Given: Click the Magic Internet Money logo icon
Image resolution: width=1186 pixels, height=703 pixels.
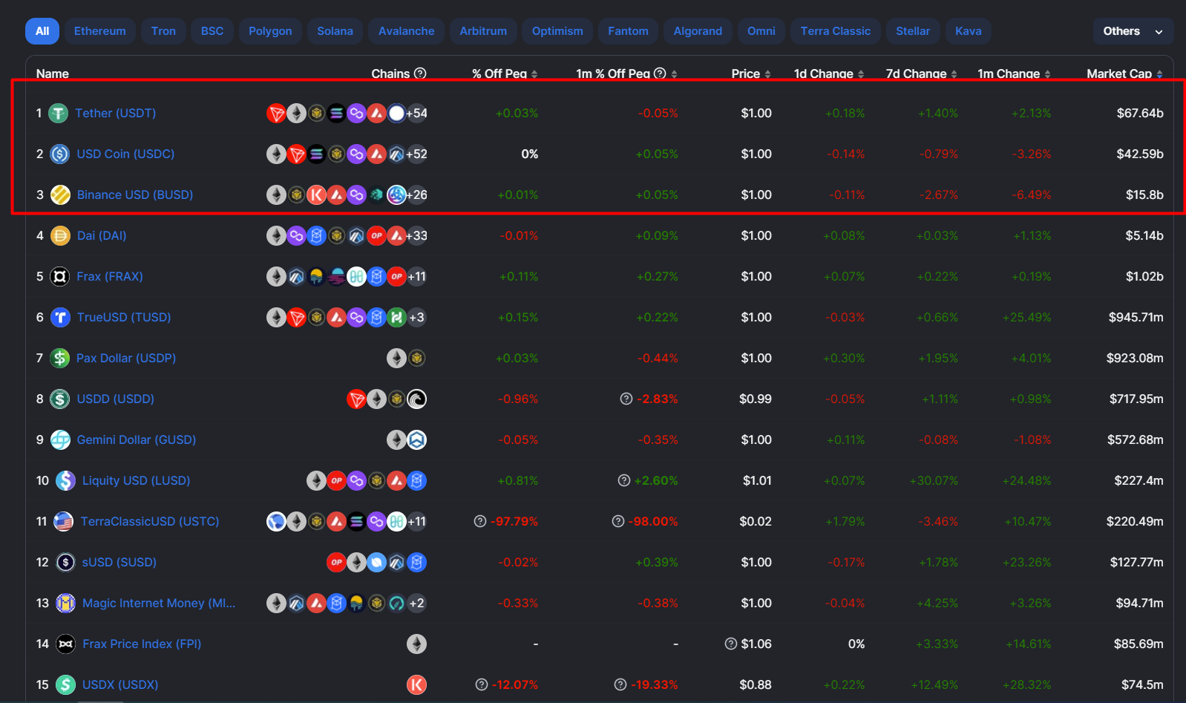Looking at the screenshot, I should pyautogui.click(x=65, y=604).
